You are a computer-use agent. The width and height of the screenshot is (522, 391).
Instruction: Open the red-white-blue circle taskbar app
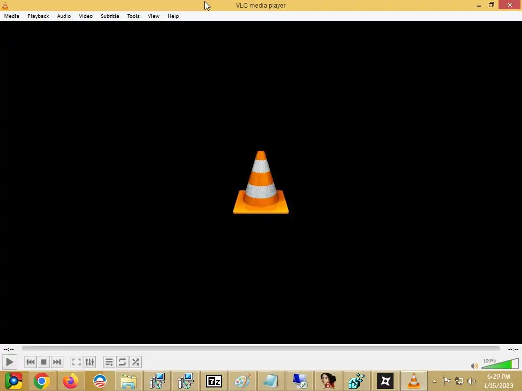(x=99, y=381)
